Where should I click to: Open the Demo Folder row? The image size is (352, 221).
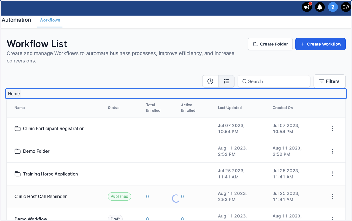coord(36,151)
